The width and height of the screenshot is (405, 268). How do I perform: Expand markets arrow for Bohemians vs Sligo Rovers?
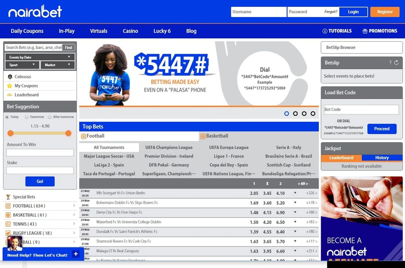[295, 202]
